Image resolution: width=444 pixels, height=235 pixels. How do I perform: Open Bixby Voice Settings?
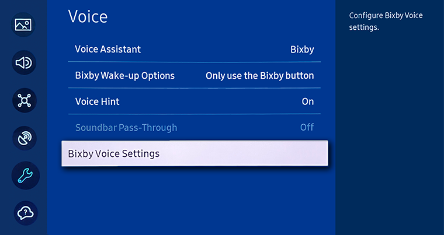(x=195, y=153)
